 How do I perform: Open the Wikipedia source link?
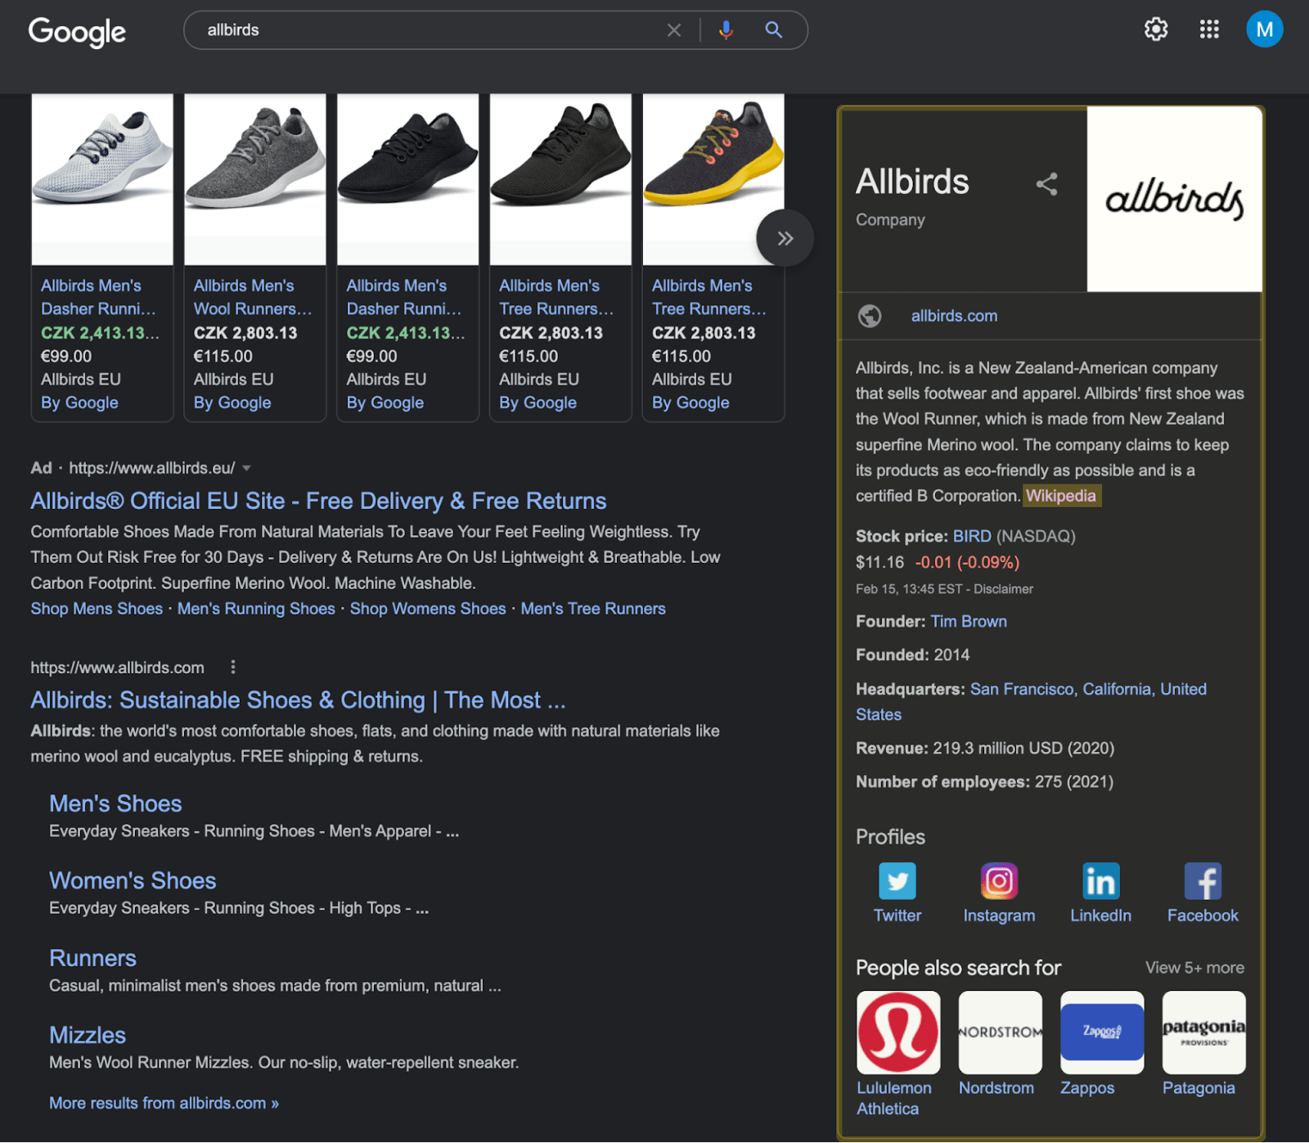click(x=1061, y=496)
